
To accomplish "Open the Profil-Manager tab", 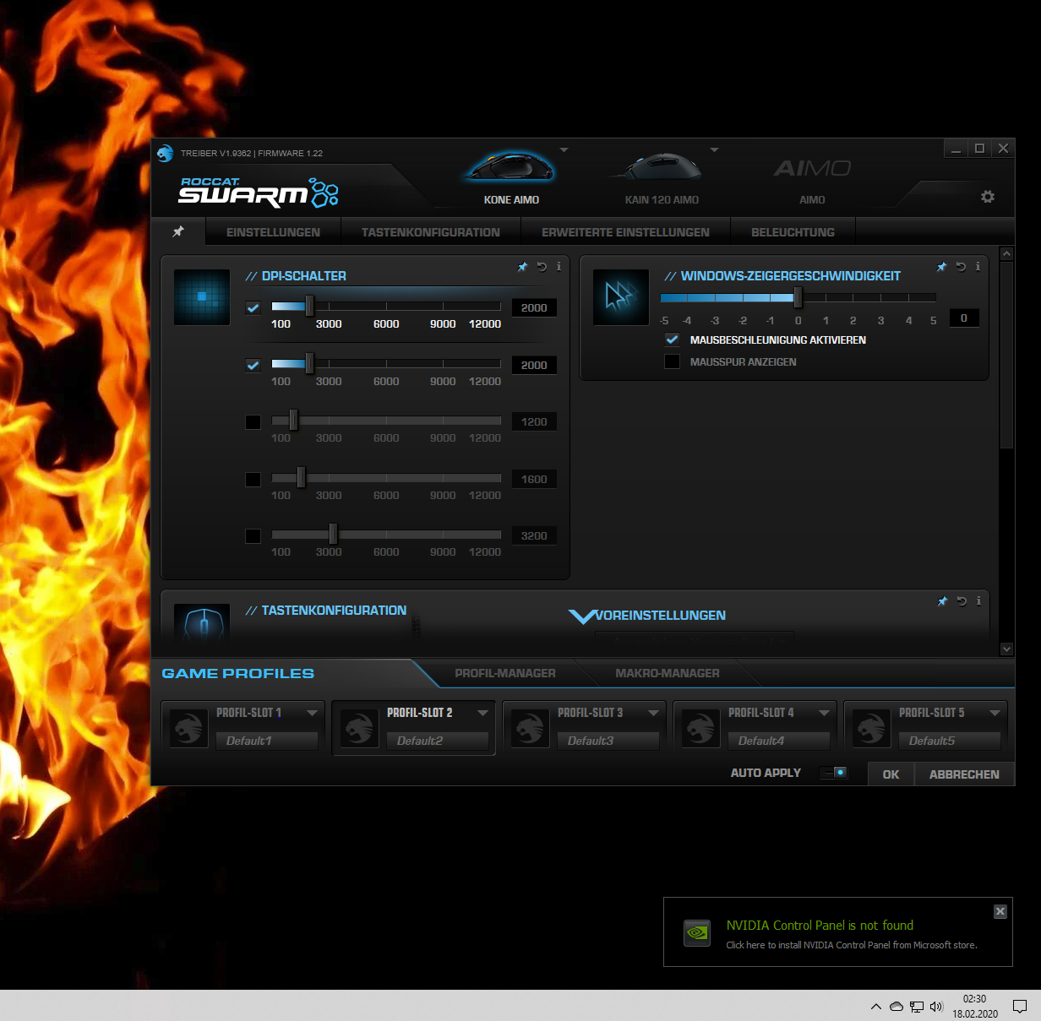I will pyautogui.click(x=505, y=673).
